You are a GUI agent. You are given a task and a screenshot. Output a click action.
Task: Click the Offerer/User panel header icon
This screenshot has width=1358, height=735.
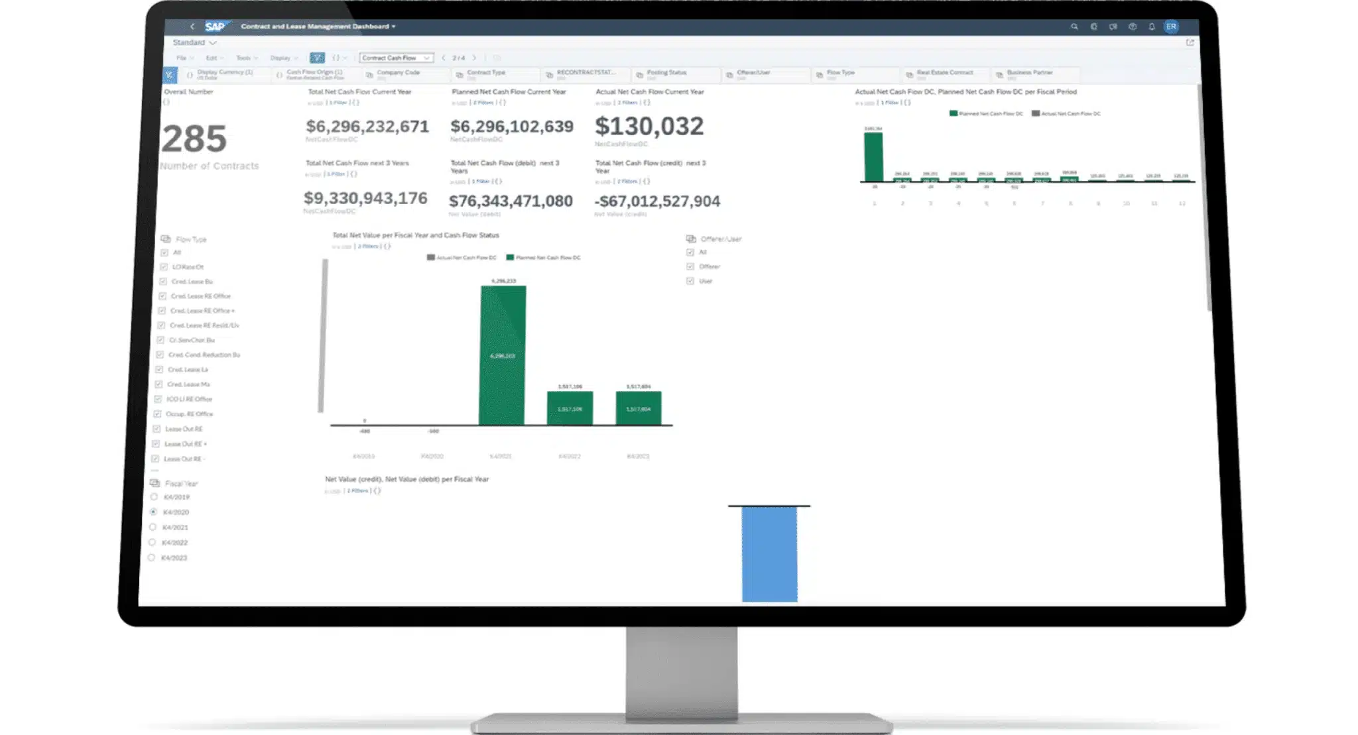click(x=691, y=239)
